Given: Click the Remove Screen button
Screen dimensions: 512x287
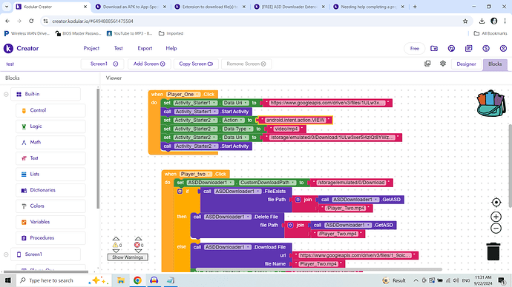Looking at the screenshot, I should coord(246,64).
